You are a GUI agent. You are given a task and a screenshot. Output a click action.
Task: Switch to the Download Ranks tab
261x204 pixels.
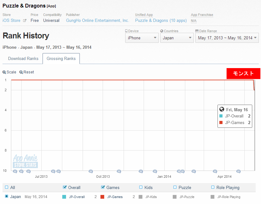click(x=23, y=59)
